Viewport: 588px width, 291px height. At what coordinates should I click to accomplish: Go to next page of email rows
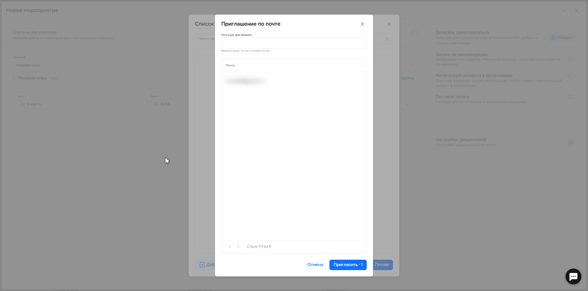tap(238, 246)
